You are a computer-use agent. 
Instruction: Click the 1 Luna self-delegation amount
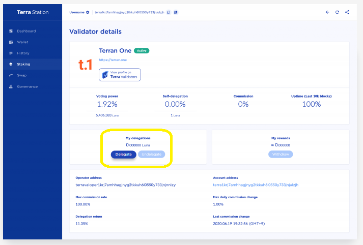pos(175,115)
